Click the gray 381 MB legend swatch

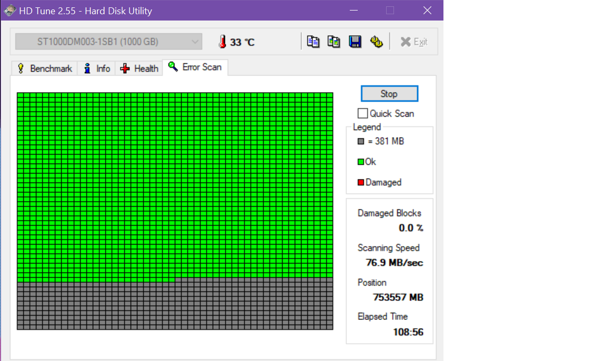pyautogui.click(x=361, y=142)
